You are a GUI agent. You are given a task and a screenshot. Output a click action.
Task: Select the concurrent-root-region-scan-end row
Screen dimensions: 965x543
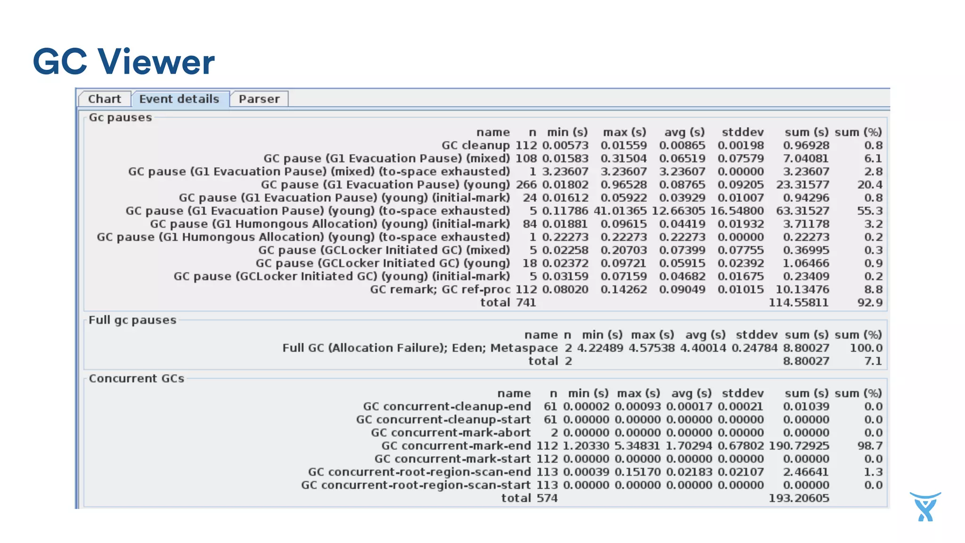click(x=419, y=472)
